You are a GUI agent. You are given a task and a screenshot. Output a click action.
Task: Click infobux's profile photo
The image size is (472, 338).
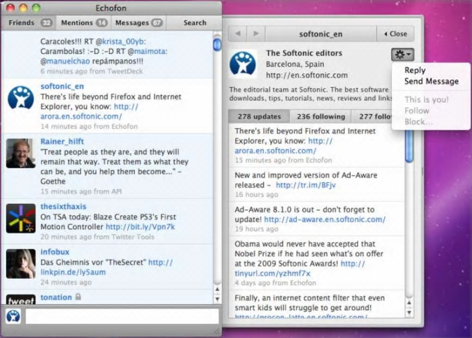[20, 263]
